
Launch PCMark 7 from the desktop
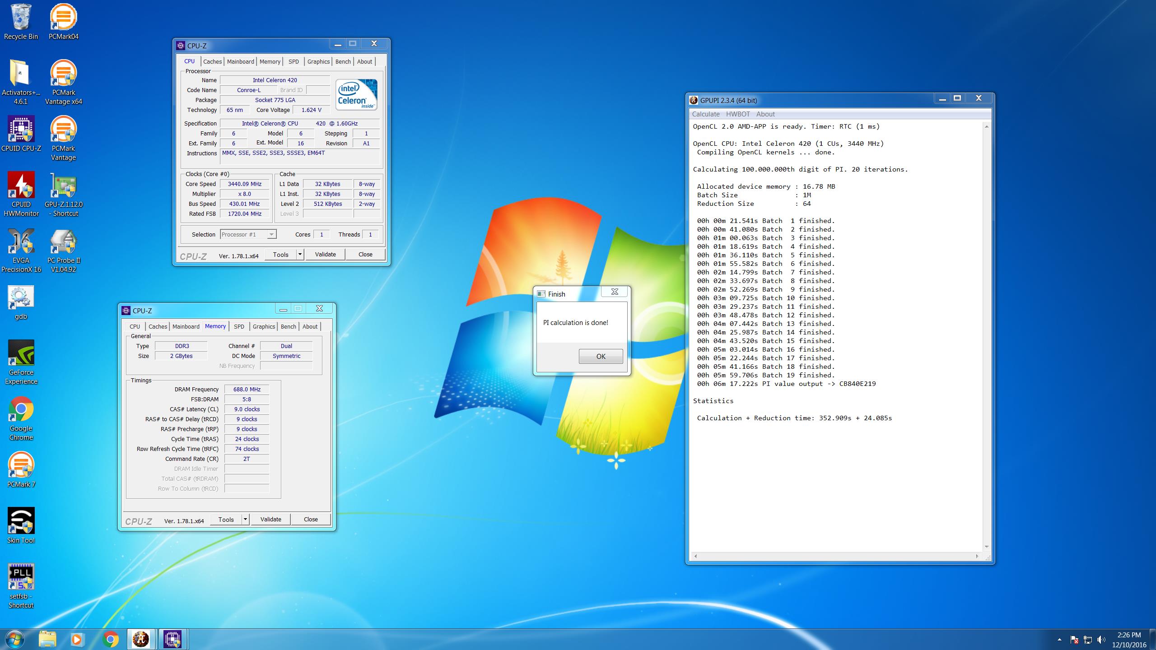(x=21, y=469)
